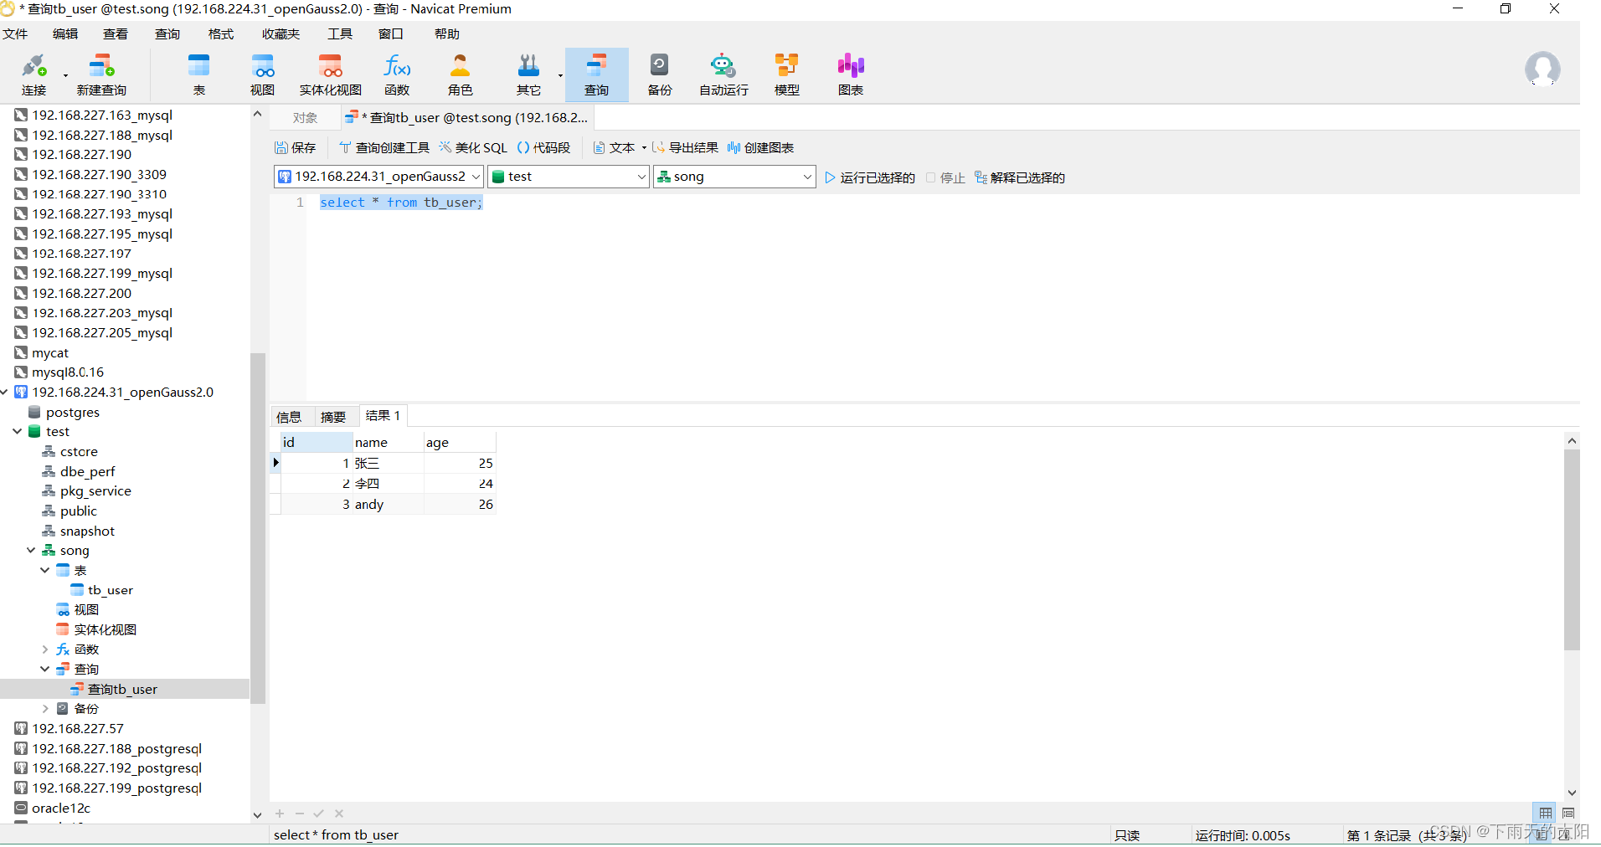Collapse the test database tree node
Screen dimensions: 1601x847
tap(18, 432)
